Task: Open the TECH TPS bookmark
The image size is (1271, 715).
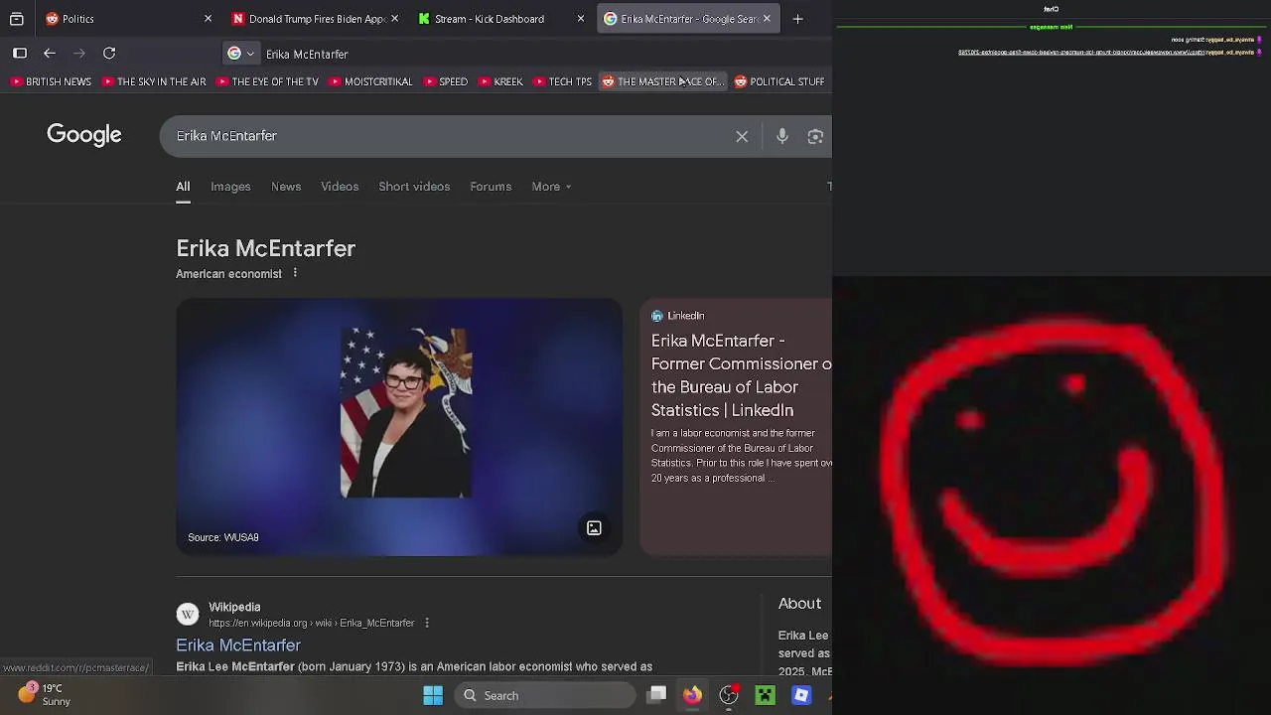Action: [x=562, y=81]
